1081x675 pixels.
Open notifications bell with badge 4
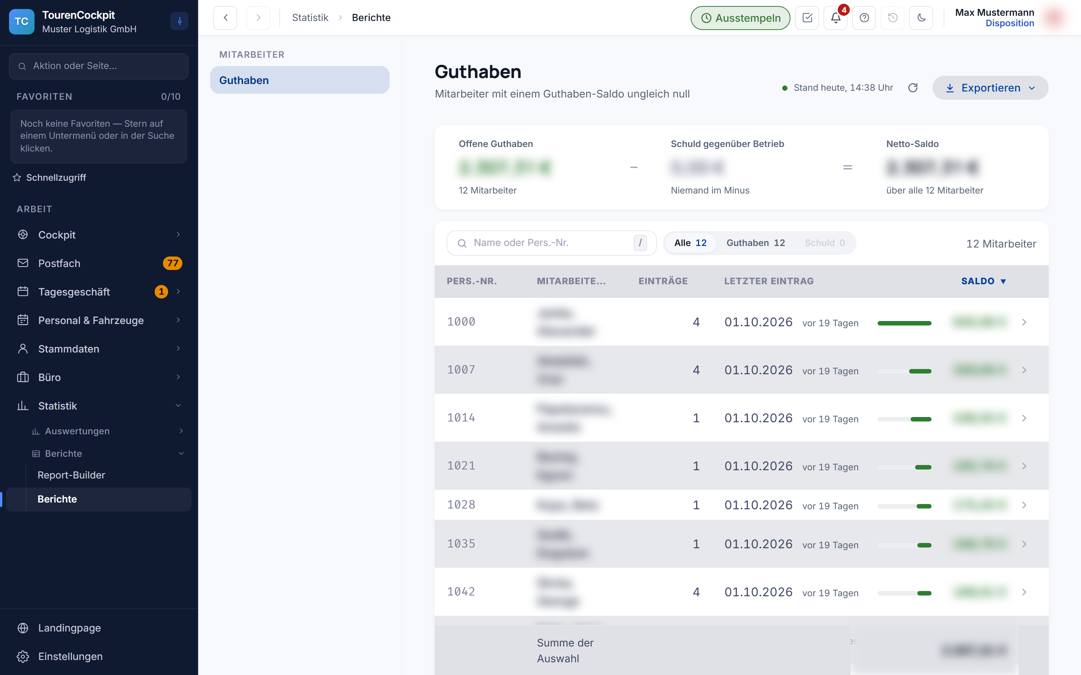(836, 18)
